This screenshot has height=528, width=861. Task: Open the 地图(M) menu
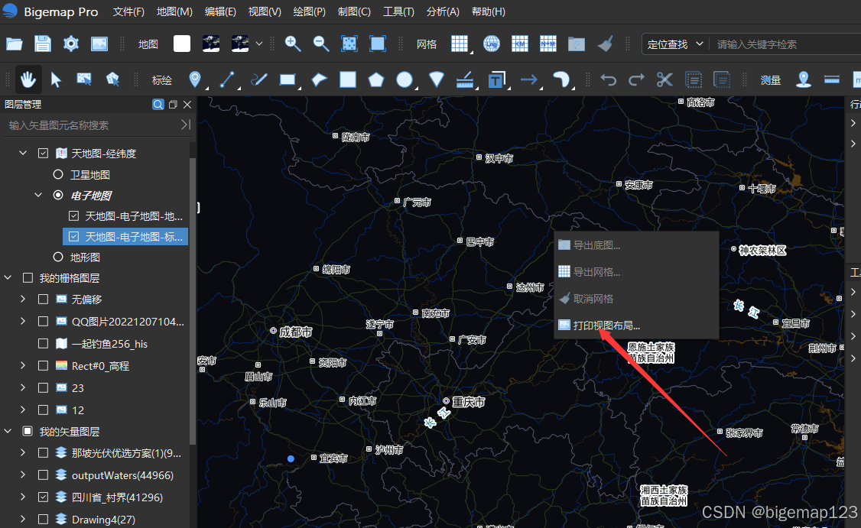pos(174,11)
